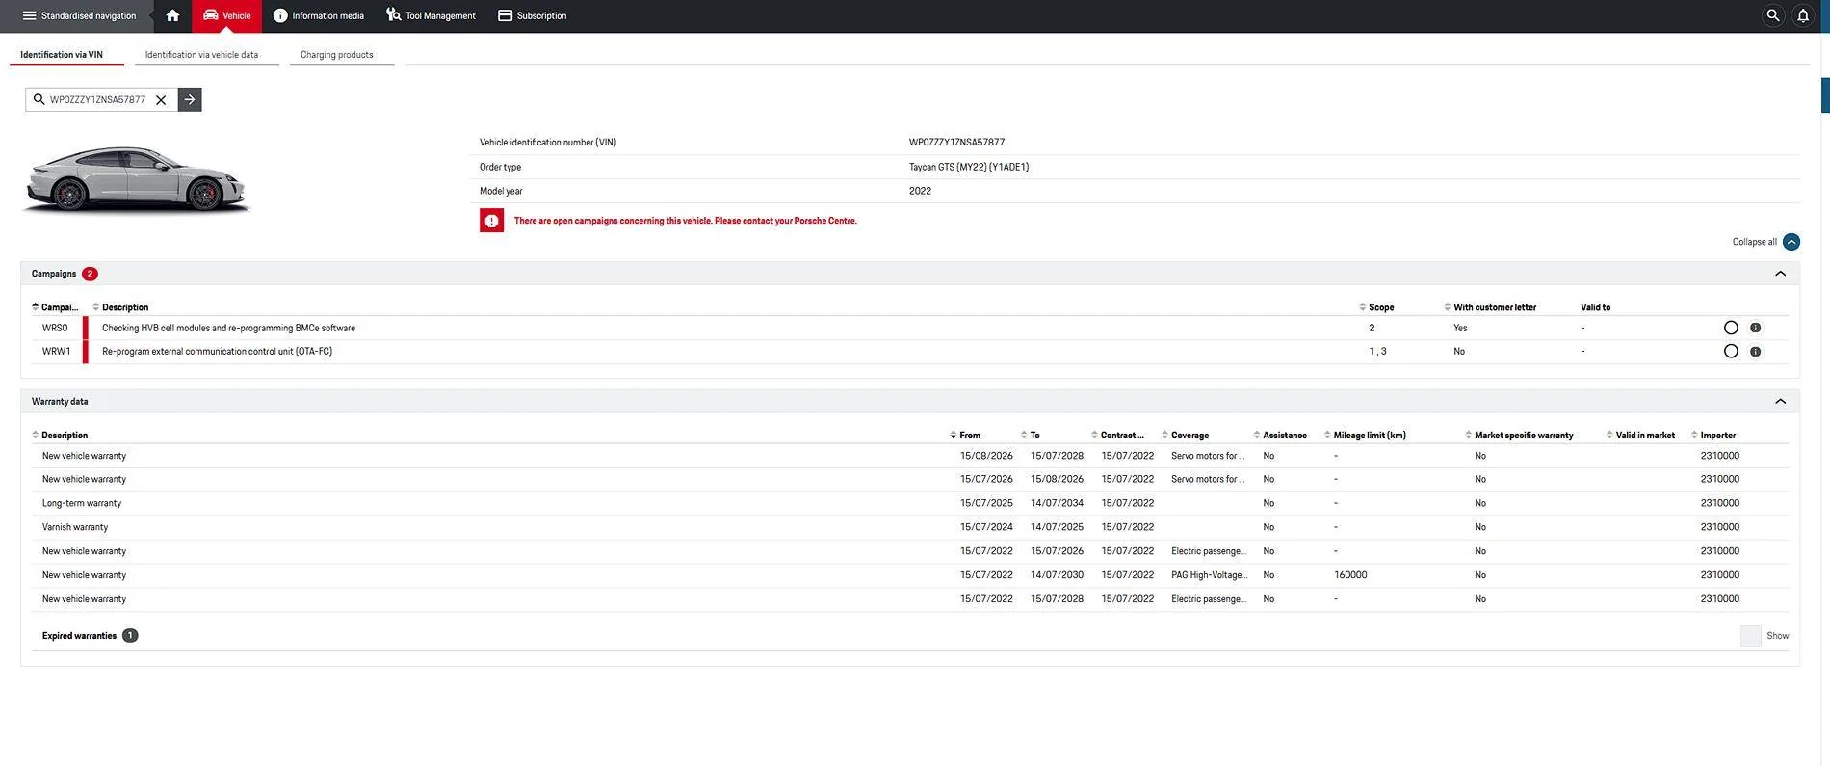Open the notifications bell
The width and height of the screenshot is (1830, 766).
[1803, 15]
